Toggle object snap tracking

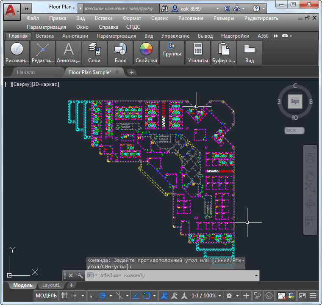pyautogui.click(x=136, y=296)
